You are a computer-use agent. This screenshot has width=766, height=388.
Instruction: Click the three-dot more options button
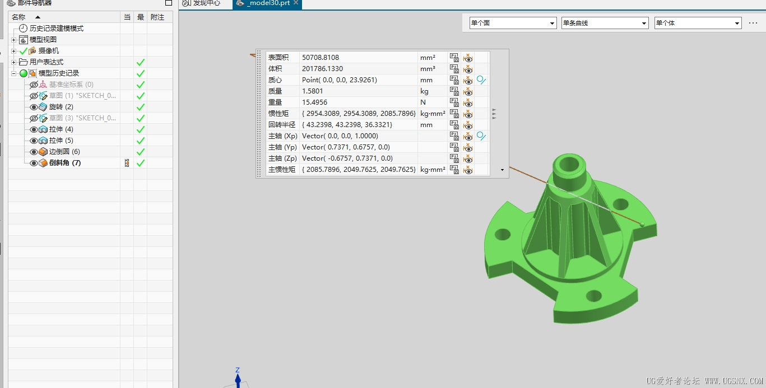click(753, 23)
